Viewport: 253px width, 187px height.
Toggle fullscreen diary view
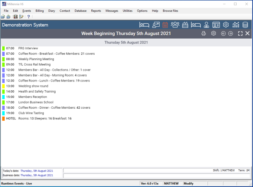[x=240, y=33]
